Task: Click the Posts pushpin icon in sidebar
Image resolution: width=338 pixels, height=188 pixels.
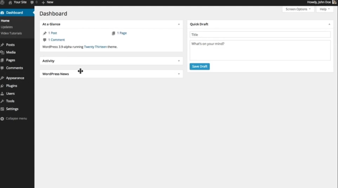Action: 2,45
